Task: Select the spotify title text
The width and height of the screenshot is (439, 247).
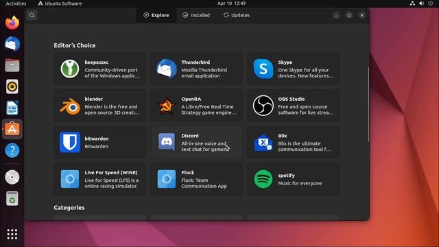Action: click(286, 176)
